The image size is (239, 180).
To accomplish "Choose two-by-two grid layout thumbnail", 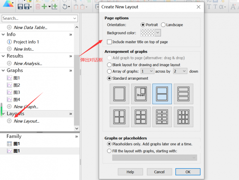I will 119,117.
